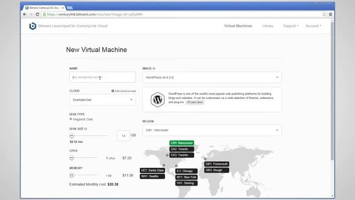The height and width of the screenshot is (200, 355).
Task: Click the browser address bar
Action: click(x=181, y=14)
